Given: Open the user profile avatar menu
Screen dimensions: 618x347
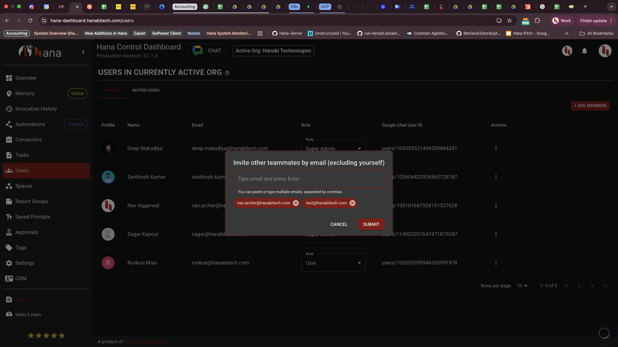Looking at the screenshot, I should [605, 51].
